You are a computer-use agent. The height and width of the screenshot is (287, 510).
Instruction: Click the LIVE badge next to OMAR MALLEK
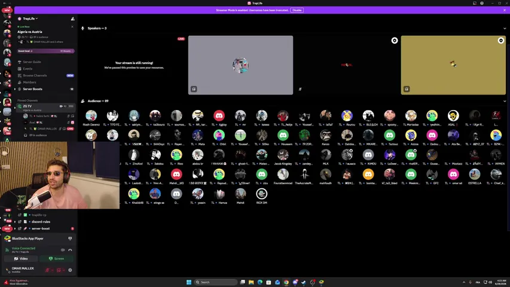[70, 129]
